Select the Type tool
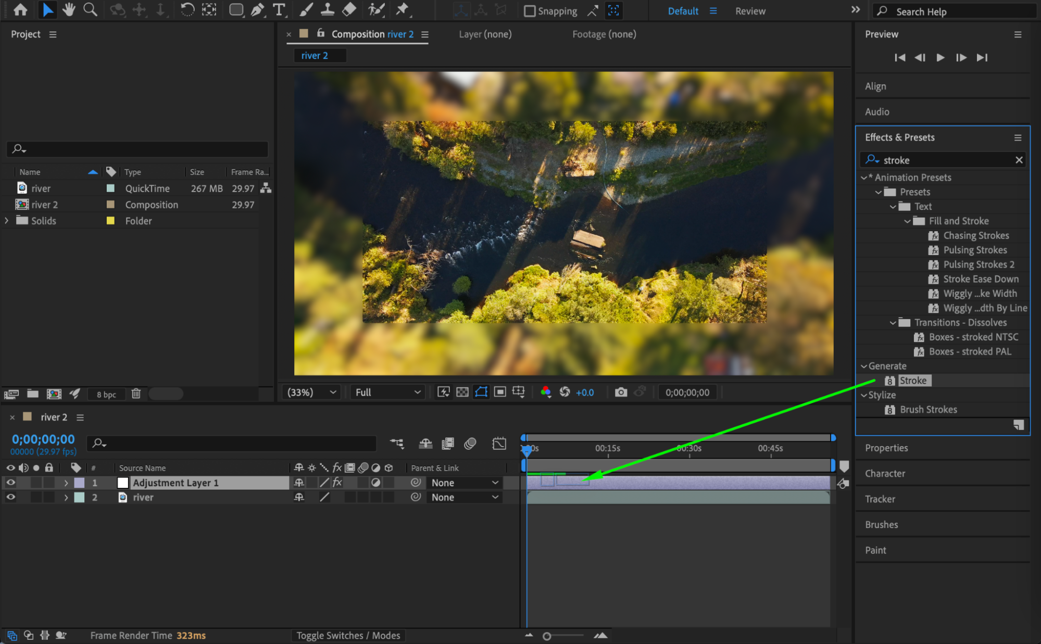Screen dimensions: 1041x644 pyautogui.click(x=279, y=9)
